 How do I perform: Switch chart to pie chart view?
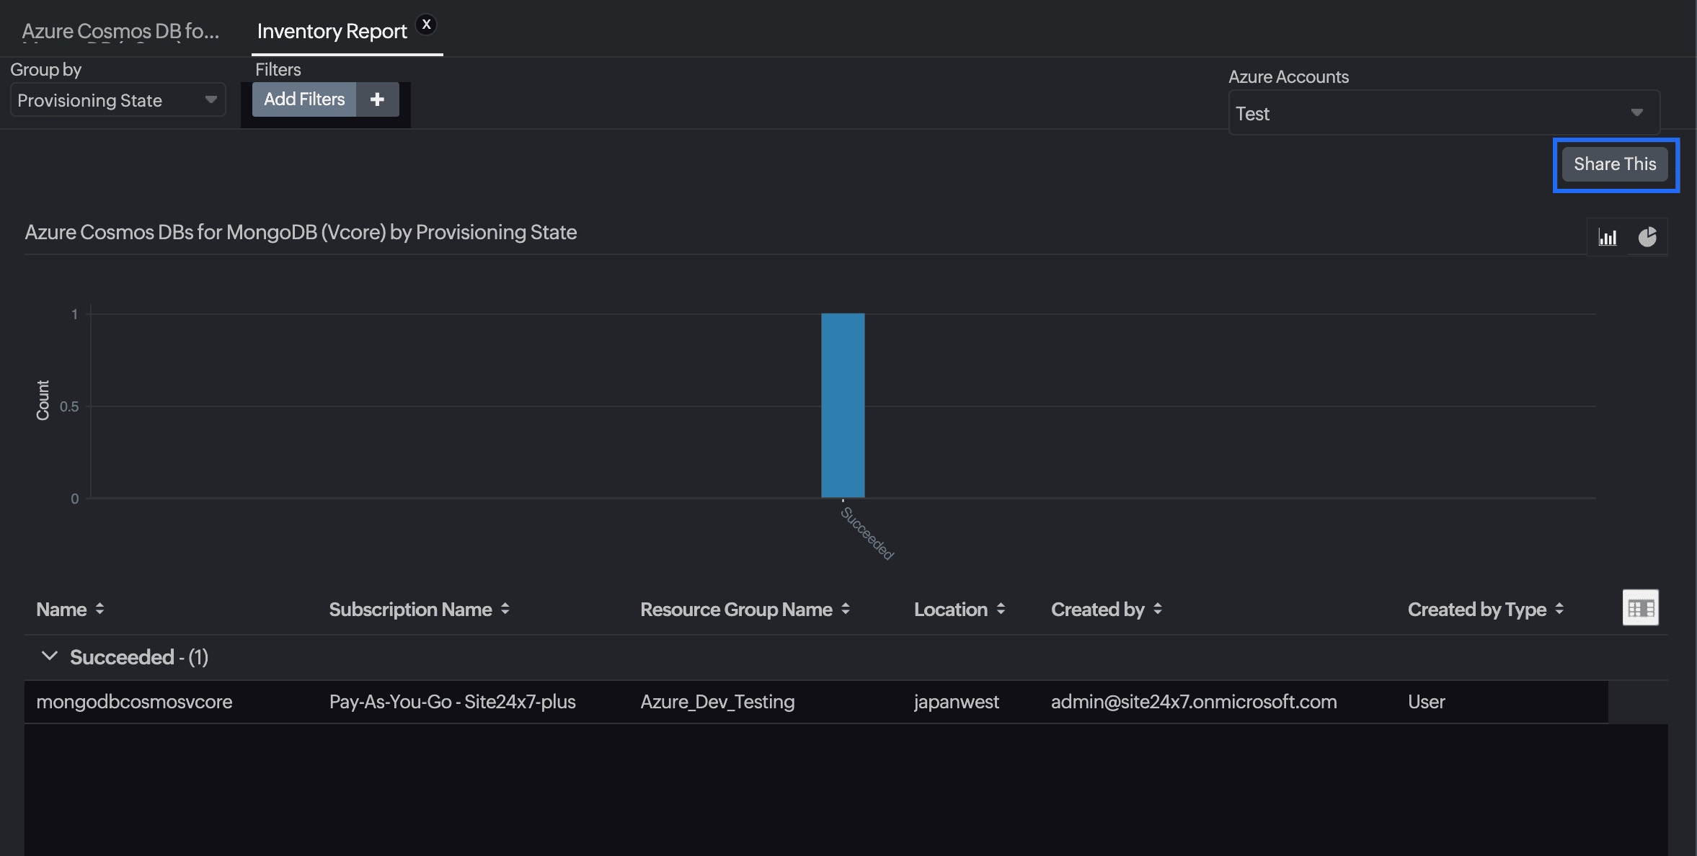pos(1649,236)
